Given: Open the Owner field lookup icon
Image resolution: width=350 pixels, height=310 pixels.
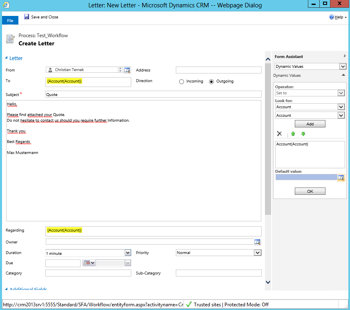Looking at the screenshot, I should pos(257,242).
